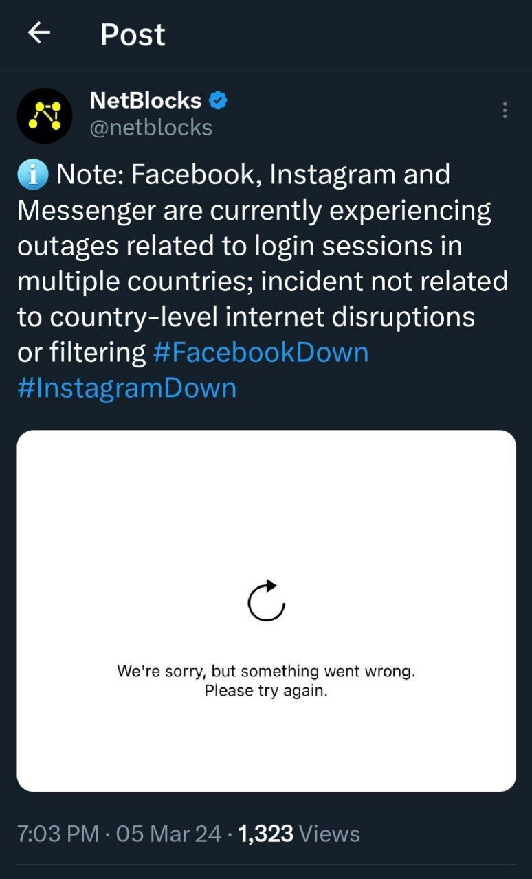
Task: Click the circular reload arrow icon
Action: point(266,600)
